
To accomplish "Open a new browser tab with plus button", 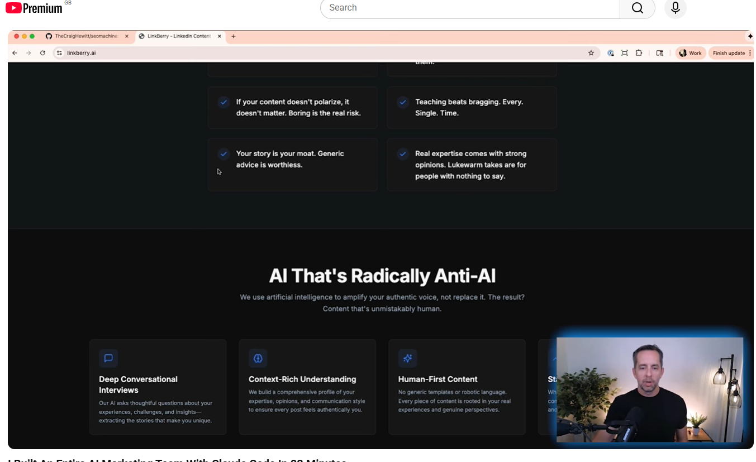I will [234, 36].
